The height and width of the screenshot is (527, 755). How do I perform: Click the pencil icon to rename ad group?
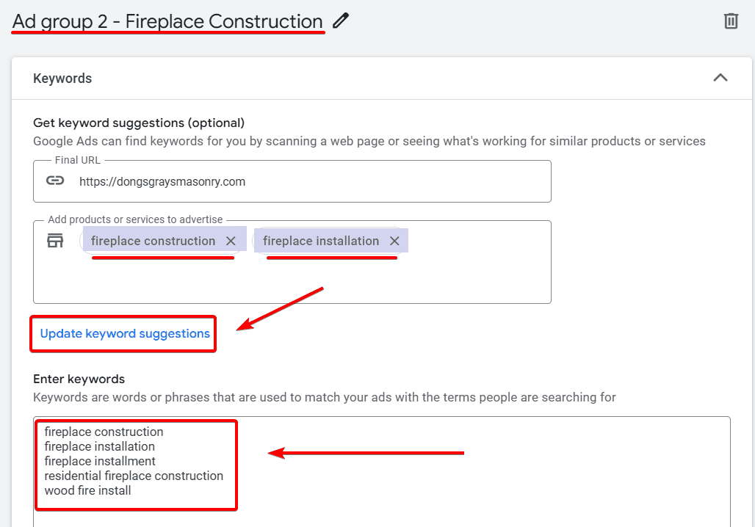(x=340, y=21)
